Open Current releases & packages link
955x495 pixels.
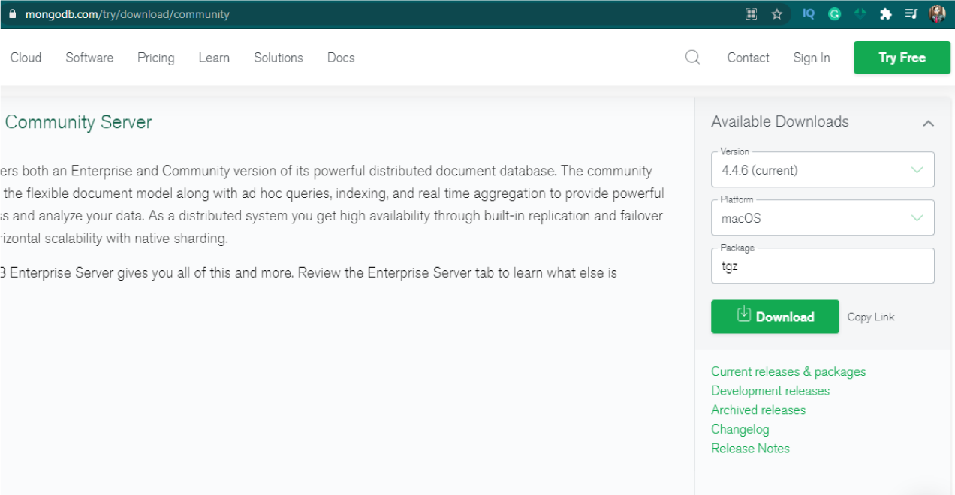click(x=788, y=371)
